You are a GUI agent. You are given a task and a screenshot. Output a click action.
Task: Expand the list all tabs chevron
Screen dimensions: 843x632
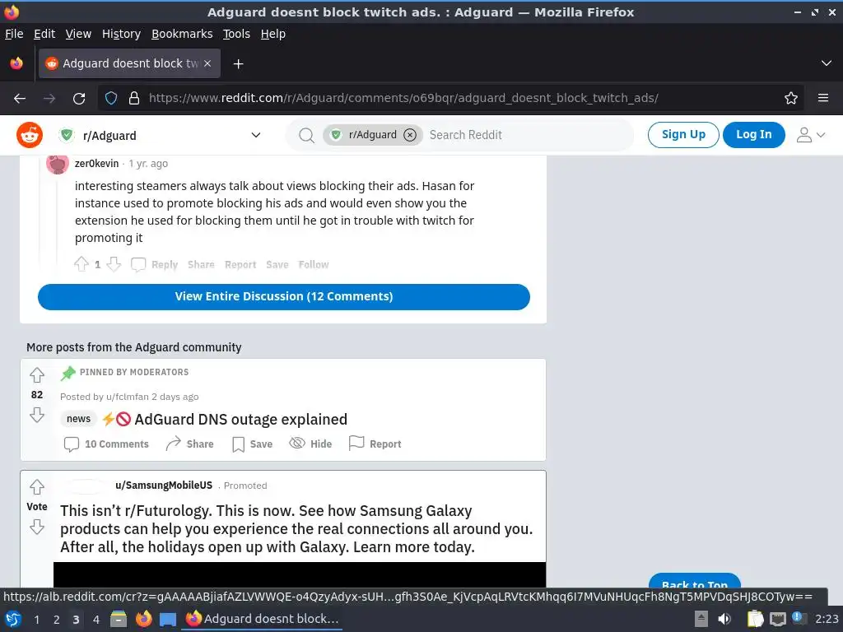click(827, 63)
